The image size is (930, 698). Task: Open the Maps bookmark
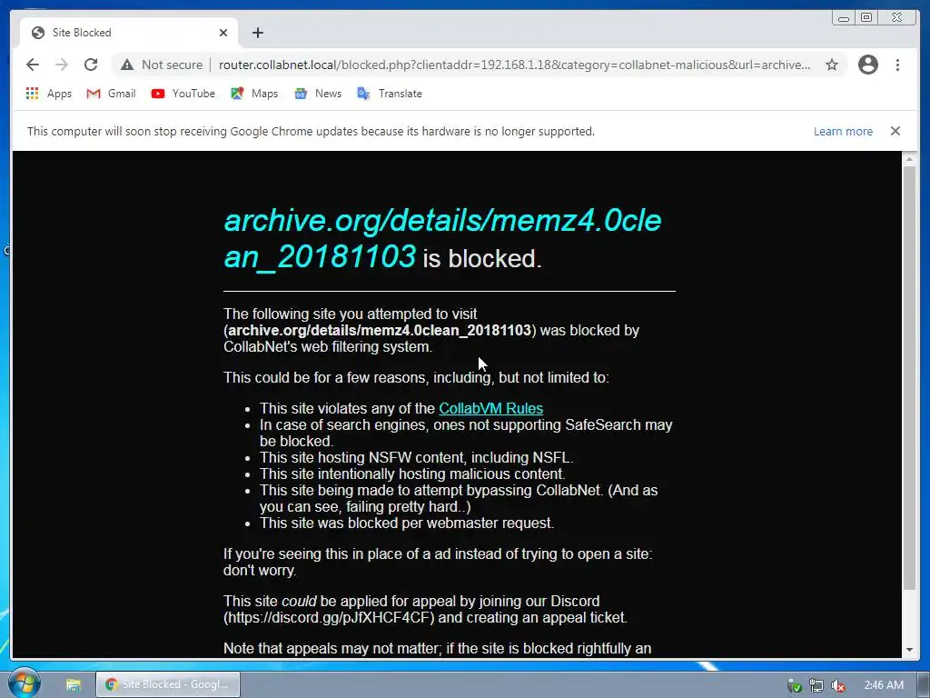pyautogui.click(x=254, y=94)
